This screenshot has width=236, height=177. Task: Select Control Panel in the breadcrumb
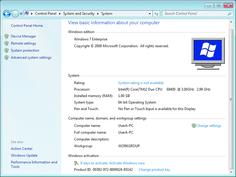coord(46,14)
